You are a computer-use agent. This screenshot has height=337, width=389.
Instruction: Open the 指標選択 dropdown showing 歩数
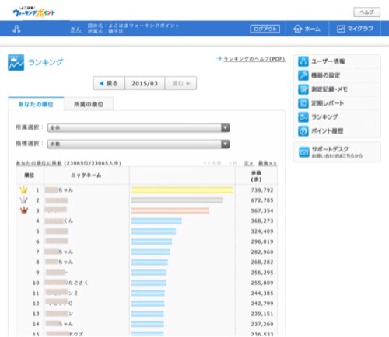[x=138, y=144]
